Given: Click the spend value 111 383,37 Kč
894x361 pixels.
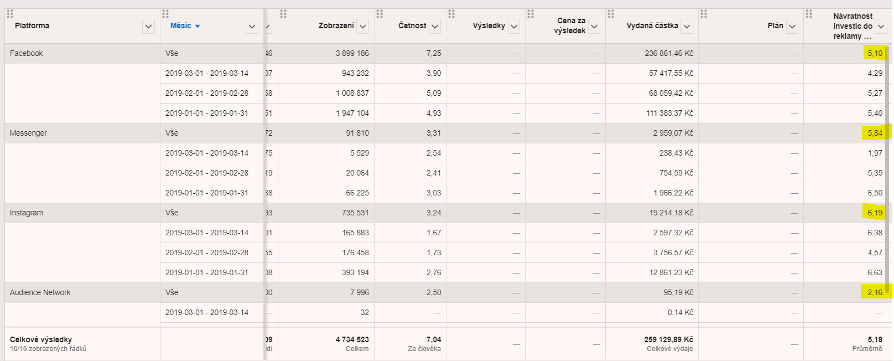Looking at the screenshot, I should coord(669,113).
